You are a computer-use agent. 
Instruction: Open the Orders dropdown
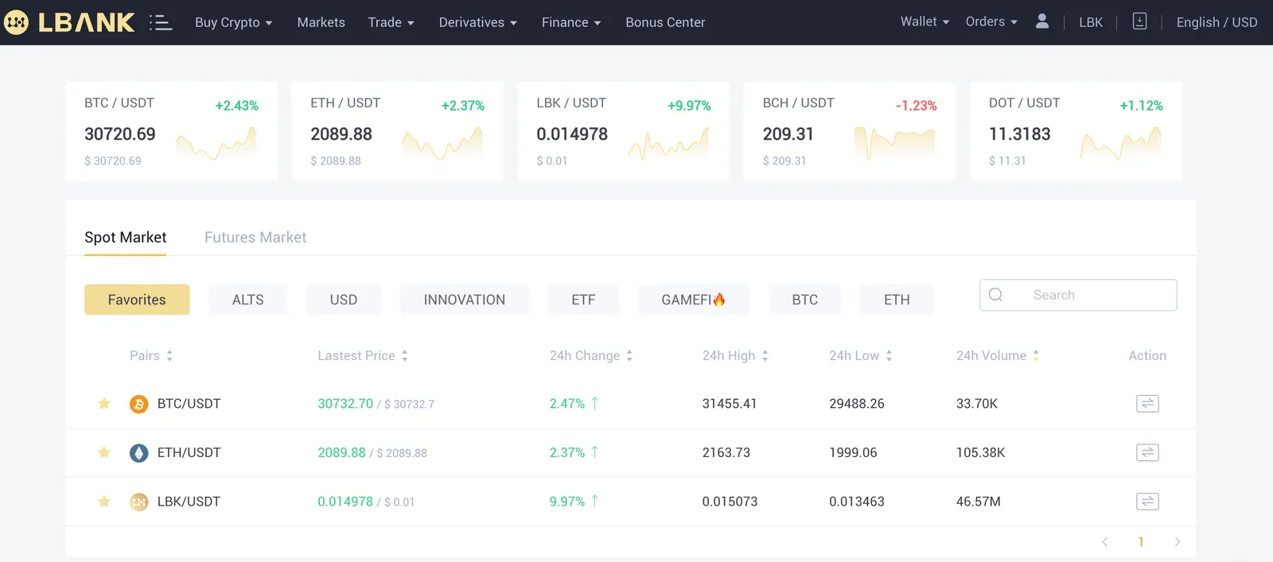(992, 21)
